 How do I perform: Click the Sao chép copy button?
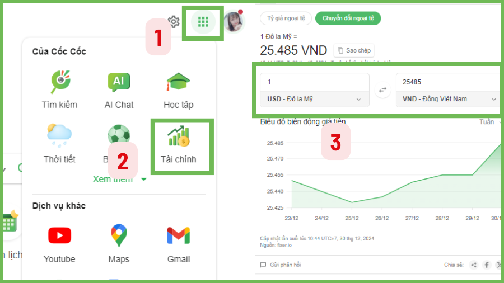click(x=354, y=50)
